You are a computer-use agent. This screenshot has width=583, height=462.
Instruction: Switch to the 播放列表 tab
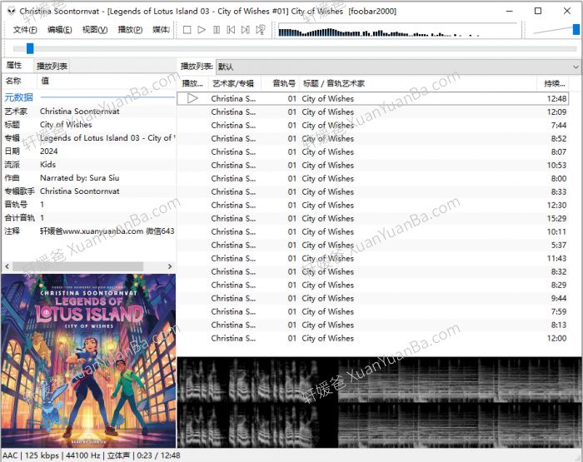[52, 66]
